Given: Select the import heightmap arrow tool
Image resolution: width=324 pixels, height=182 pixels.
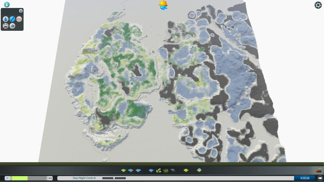Looking at the screenshot, I should click(130, 171).
